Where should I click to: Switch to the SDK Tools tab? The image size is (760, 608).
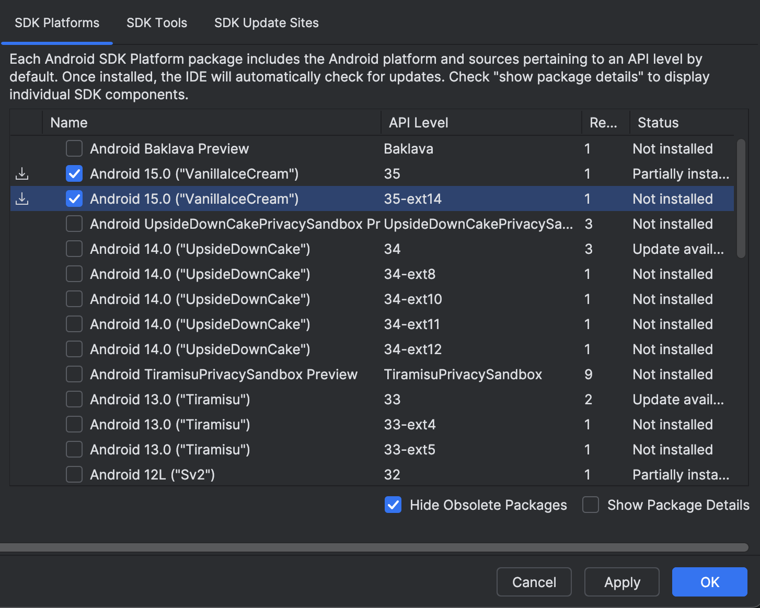[x=156, y=22]
